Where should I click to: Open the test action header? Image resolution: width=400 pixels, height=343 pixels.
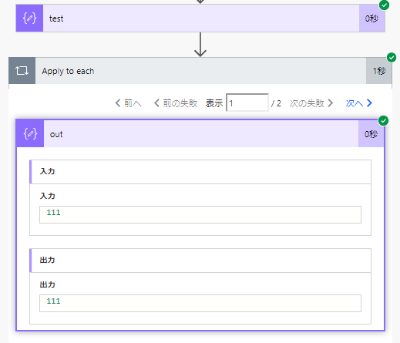(201, 18)
